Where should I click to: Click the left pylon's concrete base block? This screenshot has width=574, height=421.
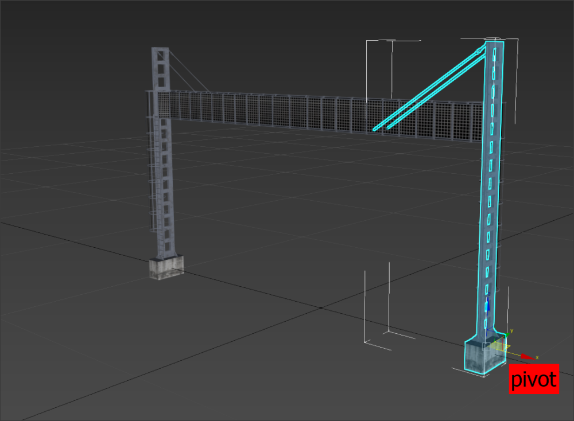[166, 267]
